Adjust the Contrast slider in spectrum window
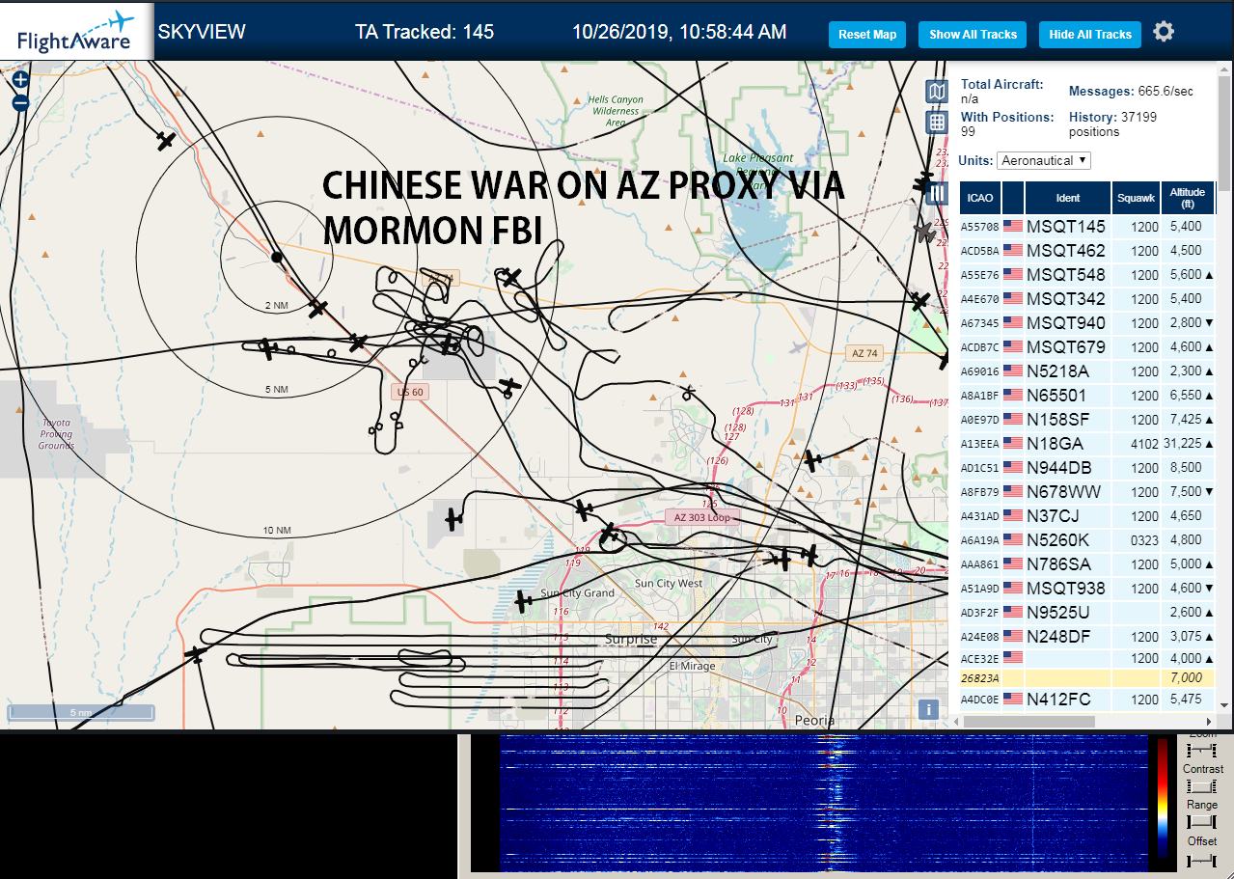1234x879 pixels. (1202, 786)
